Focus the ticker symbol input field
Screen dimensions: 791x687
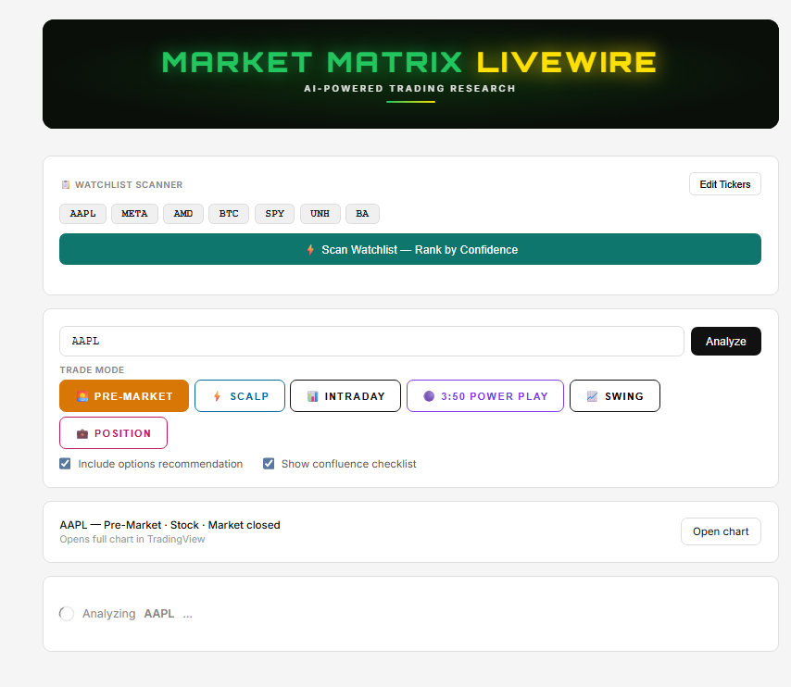coord(371,341)
